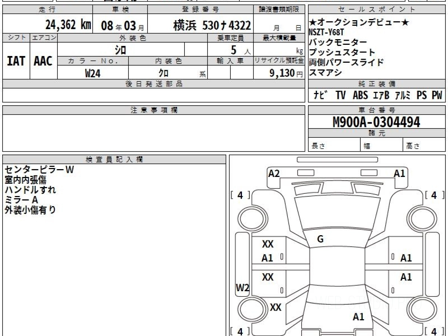This screenshot has width=448, height=336.
Task: Select the 走行 column header
Action: pos(47,10)
